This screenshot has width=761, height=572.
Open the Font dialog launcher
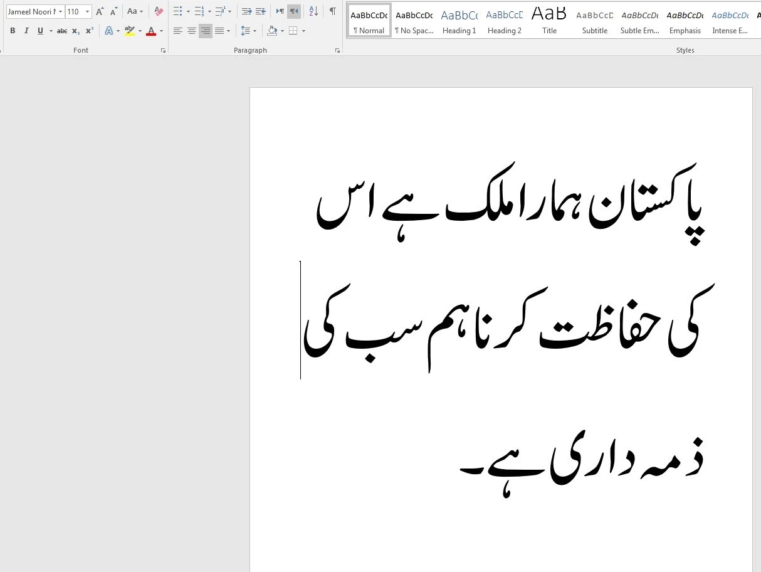[163, 50]
